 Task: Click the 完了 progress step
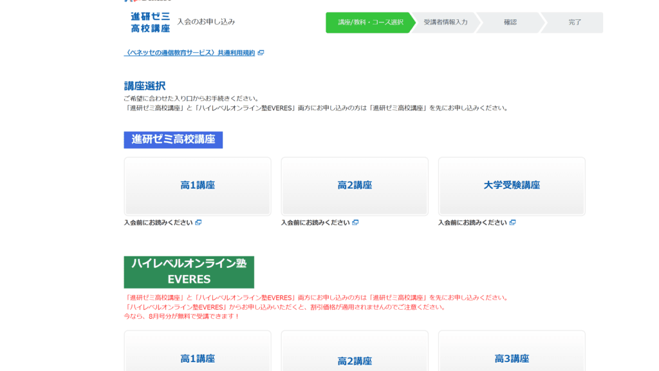pos(575,21)
